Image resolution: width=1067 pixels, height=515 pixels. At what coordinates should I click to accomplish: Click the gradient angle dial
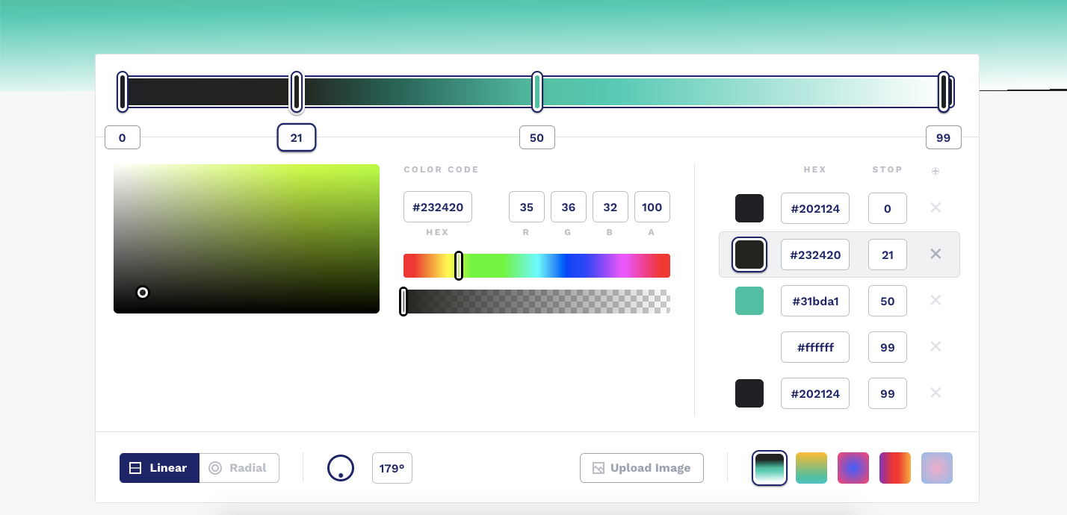(341, 468)
